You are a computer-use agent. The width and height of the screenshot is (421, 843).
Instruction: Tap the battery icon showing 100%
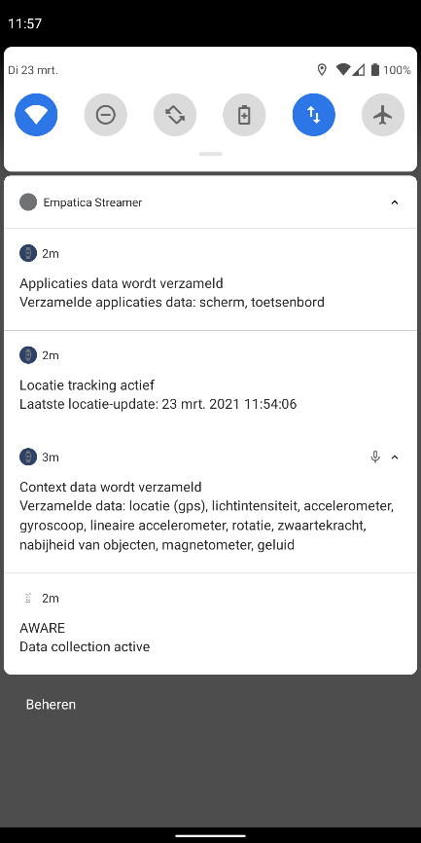[x=375, y=69]
